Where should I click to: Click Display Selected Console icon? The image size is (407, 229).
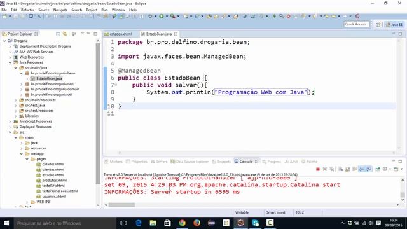(x=385, y=169)
